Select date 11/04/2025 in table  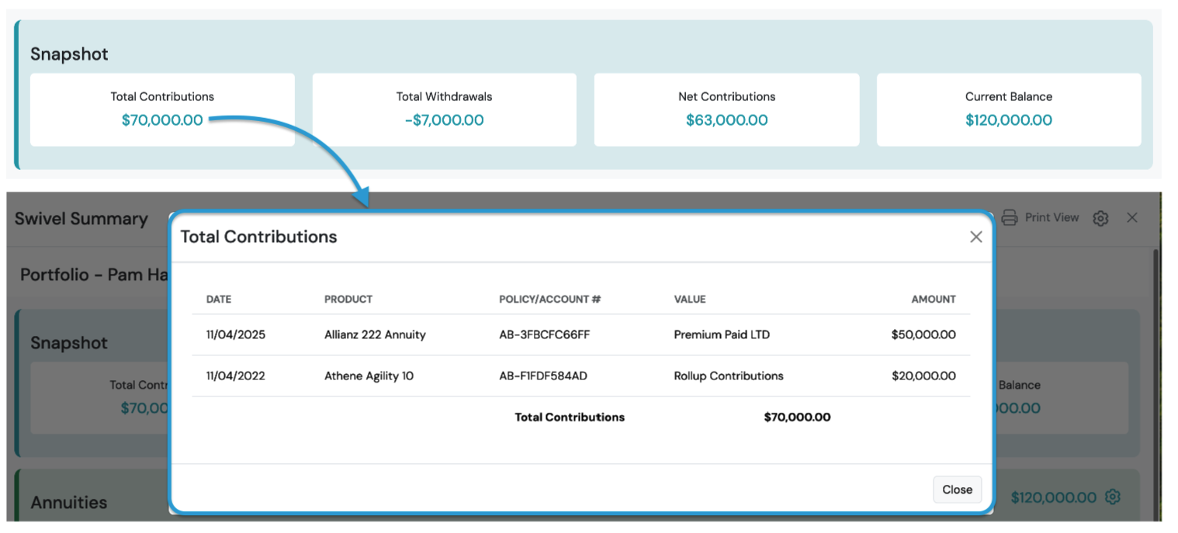pos(236,335)
